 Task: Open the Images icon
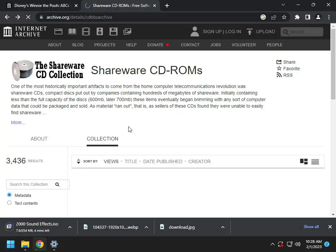pos(127,31)
